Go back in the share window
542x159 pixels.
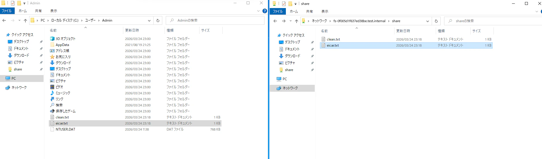[x=275, y=21]
